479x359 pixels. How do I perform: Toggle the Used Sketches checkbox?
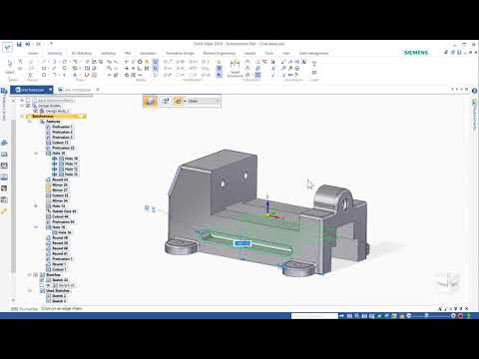point(42,291)
